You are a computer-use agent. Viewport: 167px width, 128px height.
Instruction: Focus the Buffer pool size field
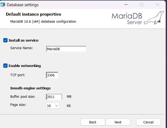pos(54,97)
